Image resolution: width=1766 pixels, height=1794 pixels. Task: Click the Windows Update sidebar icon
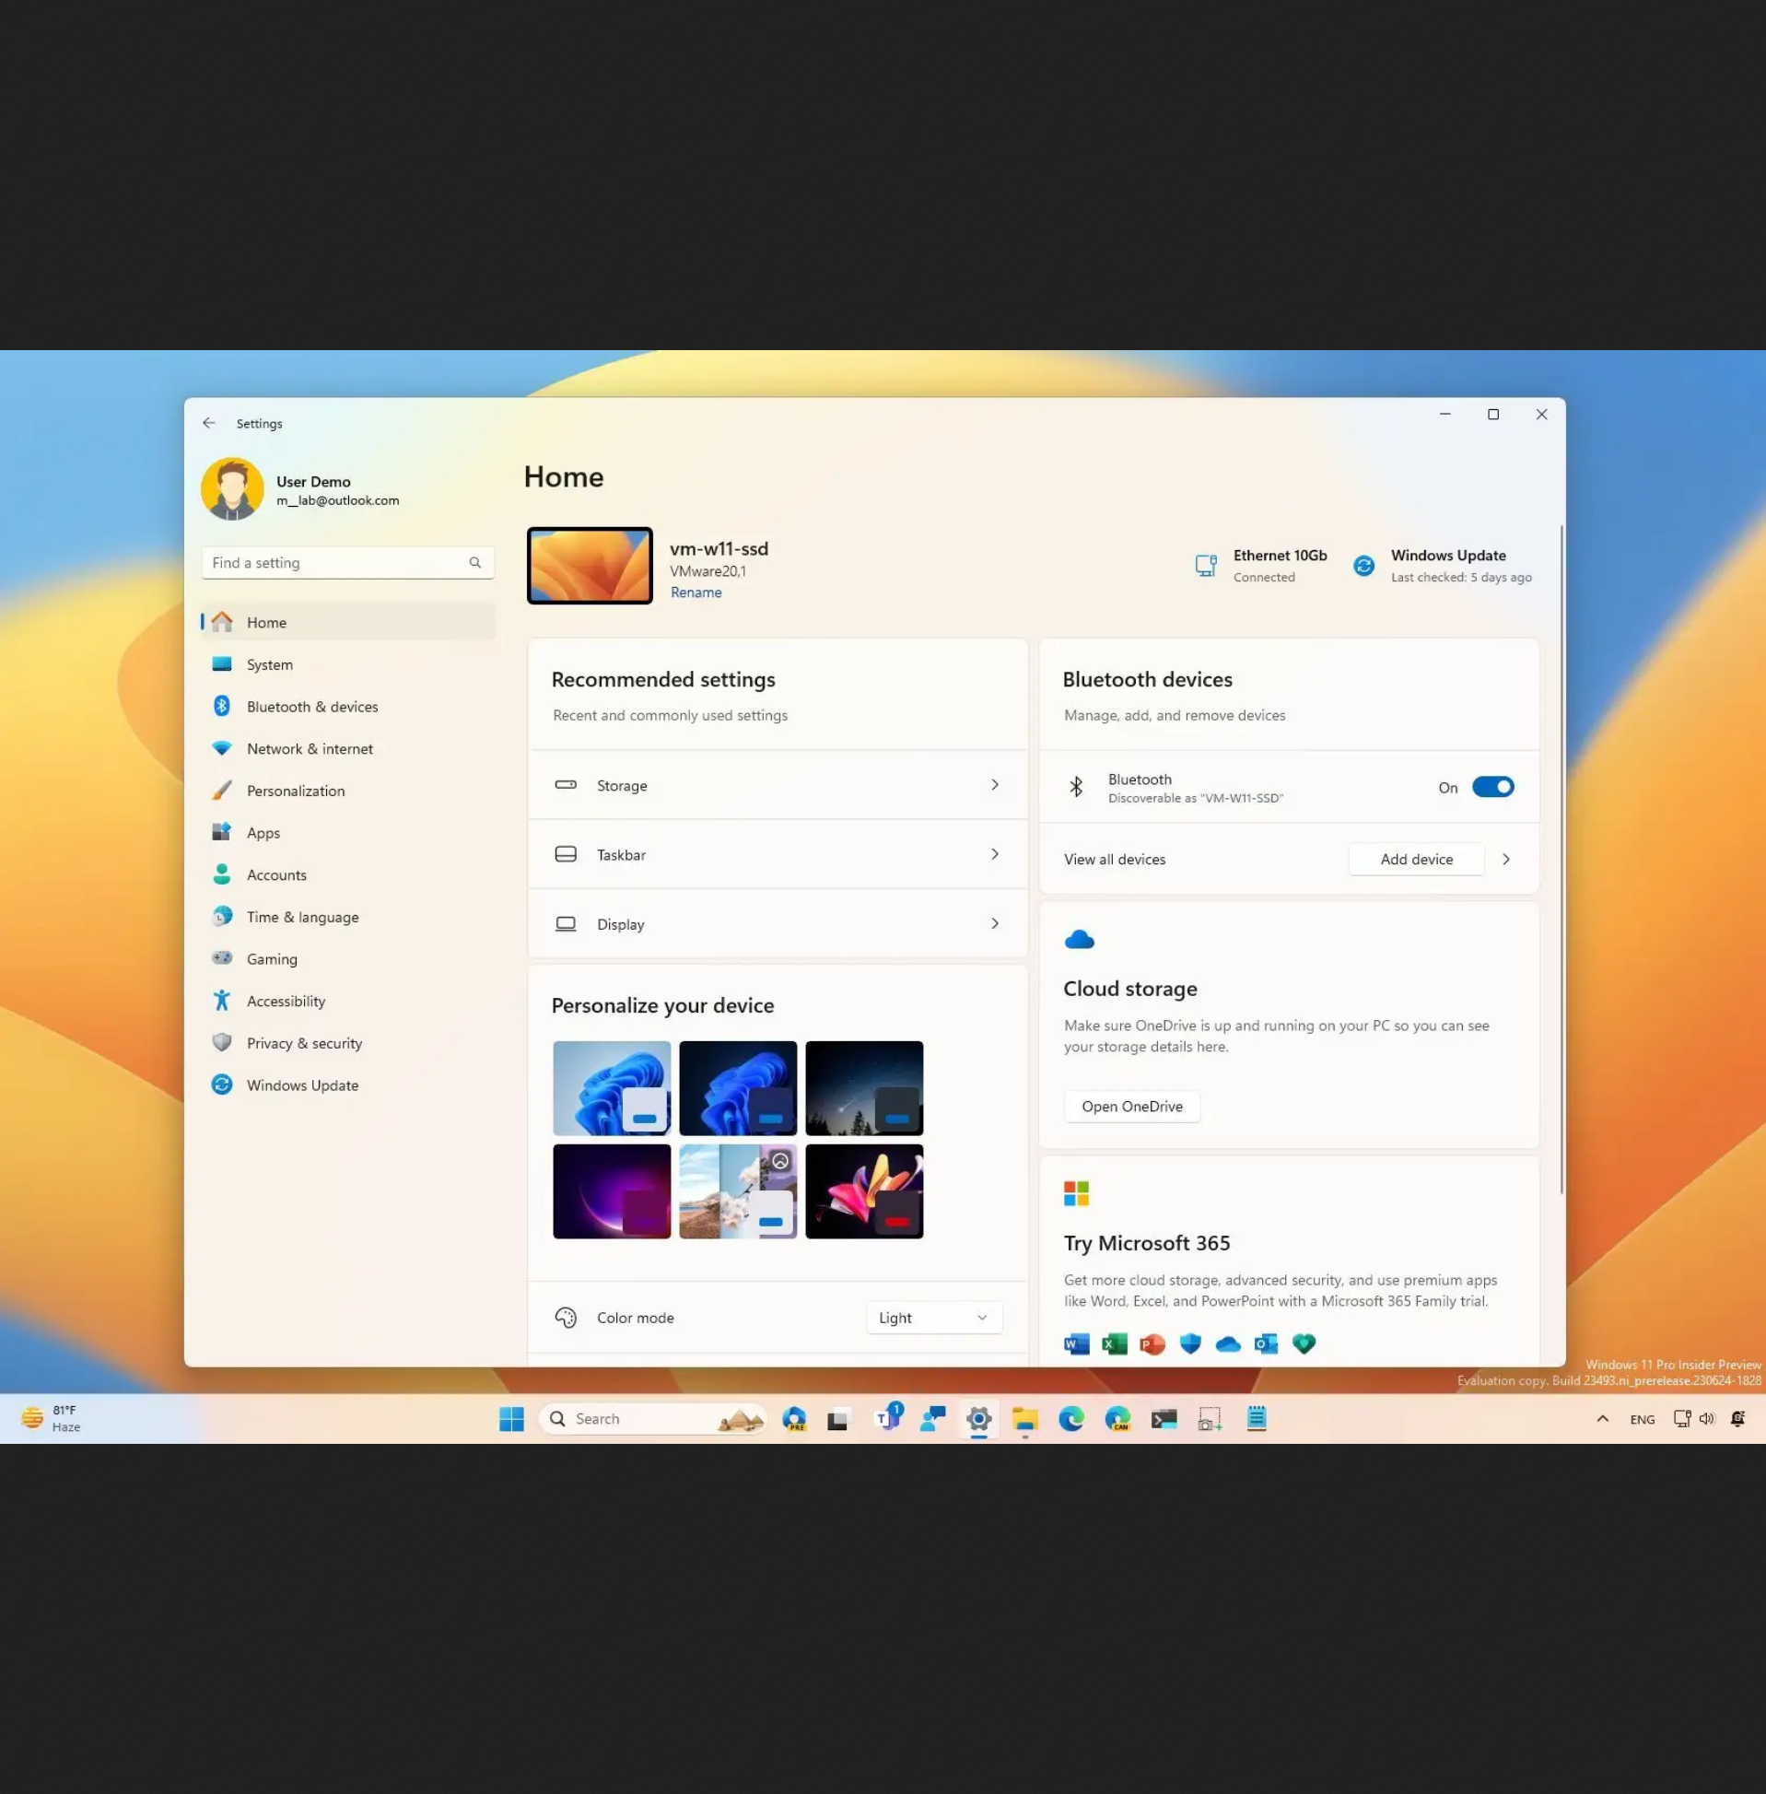pos(222,1085)
